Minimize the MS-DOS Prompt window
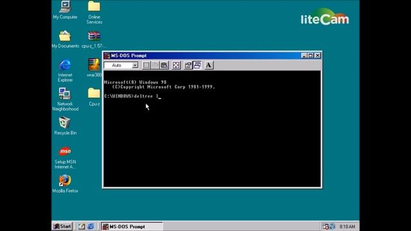 (304, 56)
